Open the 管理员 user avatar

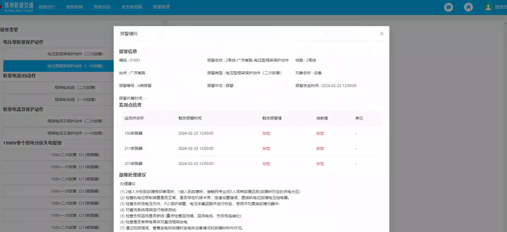(488, 7)
